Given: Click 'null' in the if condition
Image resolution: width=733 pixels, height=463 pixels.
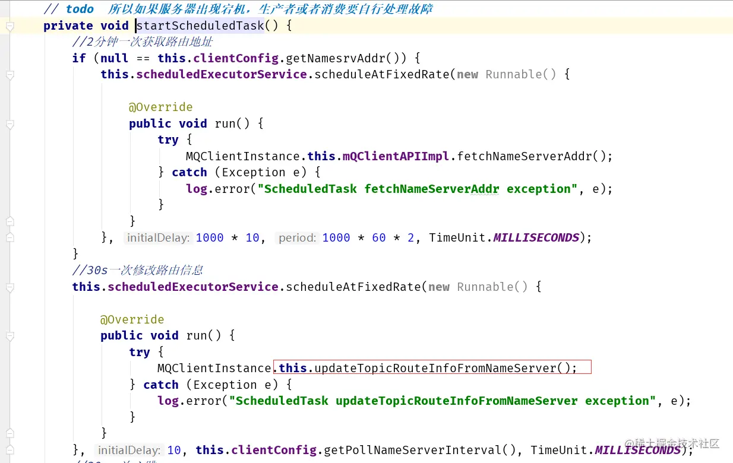Looking at the screenshot, I should [114, 58].
